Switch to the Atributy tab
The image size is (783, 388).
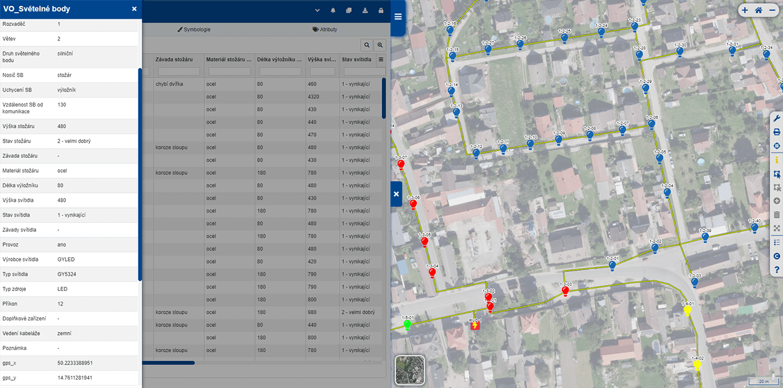325,30
